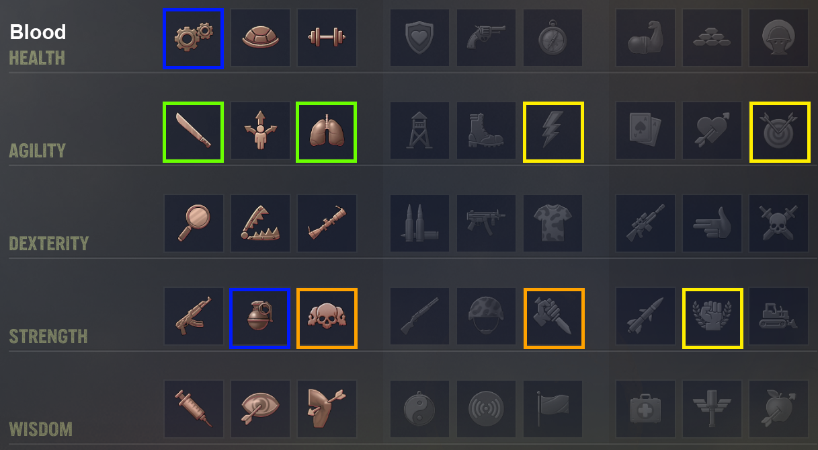Screen dimensions: 818x450
Task: Click the target with arrows perk icon
Action: (x=780, y=132)
